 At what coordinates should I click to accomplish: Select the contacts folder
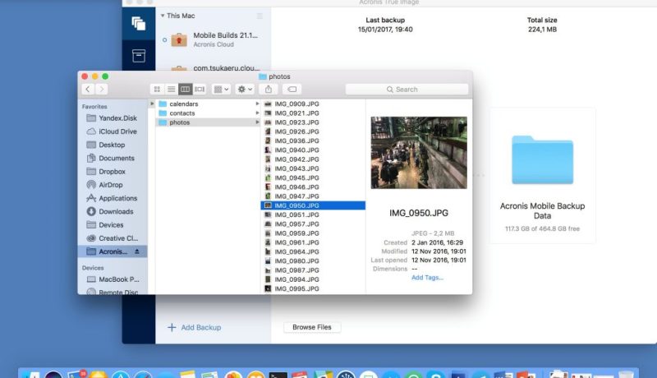coord(209,113)
